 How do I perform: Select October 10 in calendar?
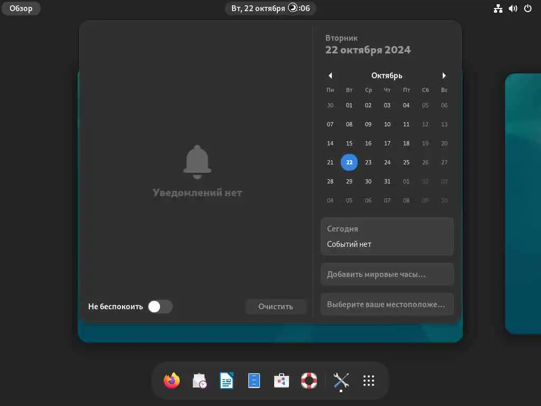click(387, 124)
